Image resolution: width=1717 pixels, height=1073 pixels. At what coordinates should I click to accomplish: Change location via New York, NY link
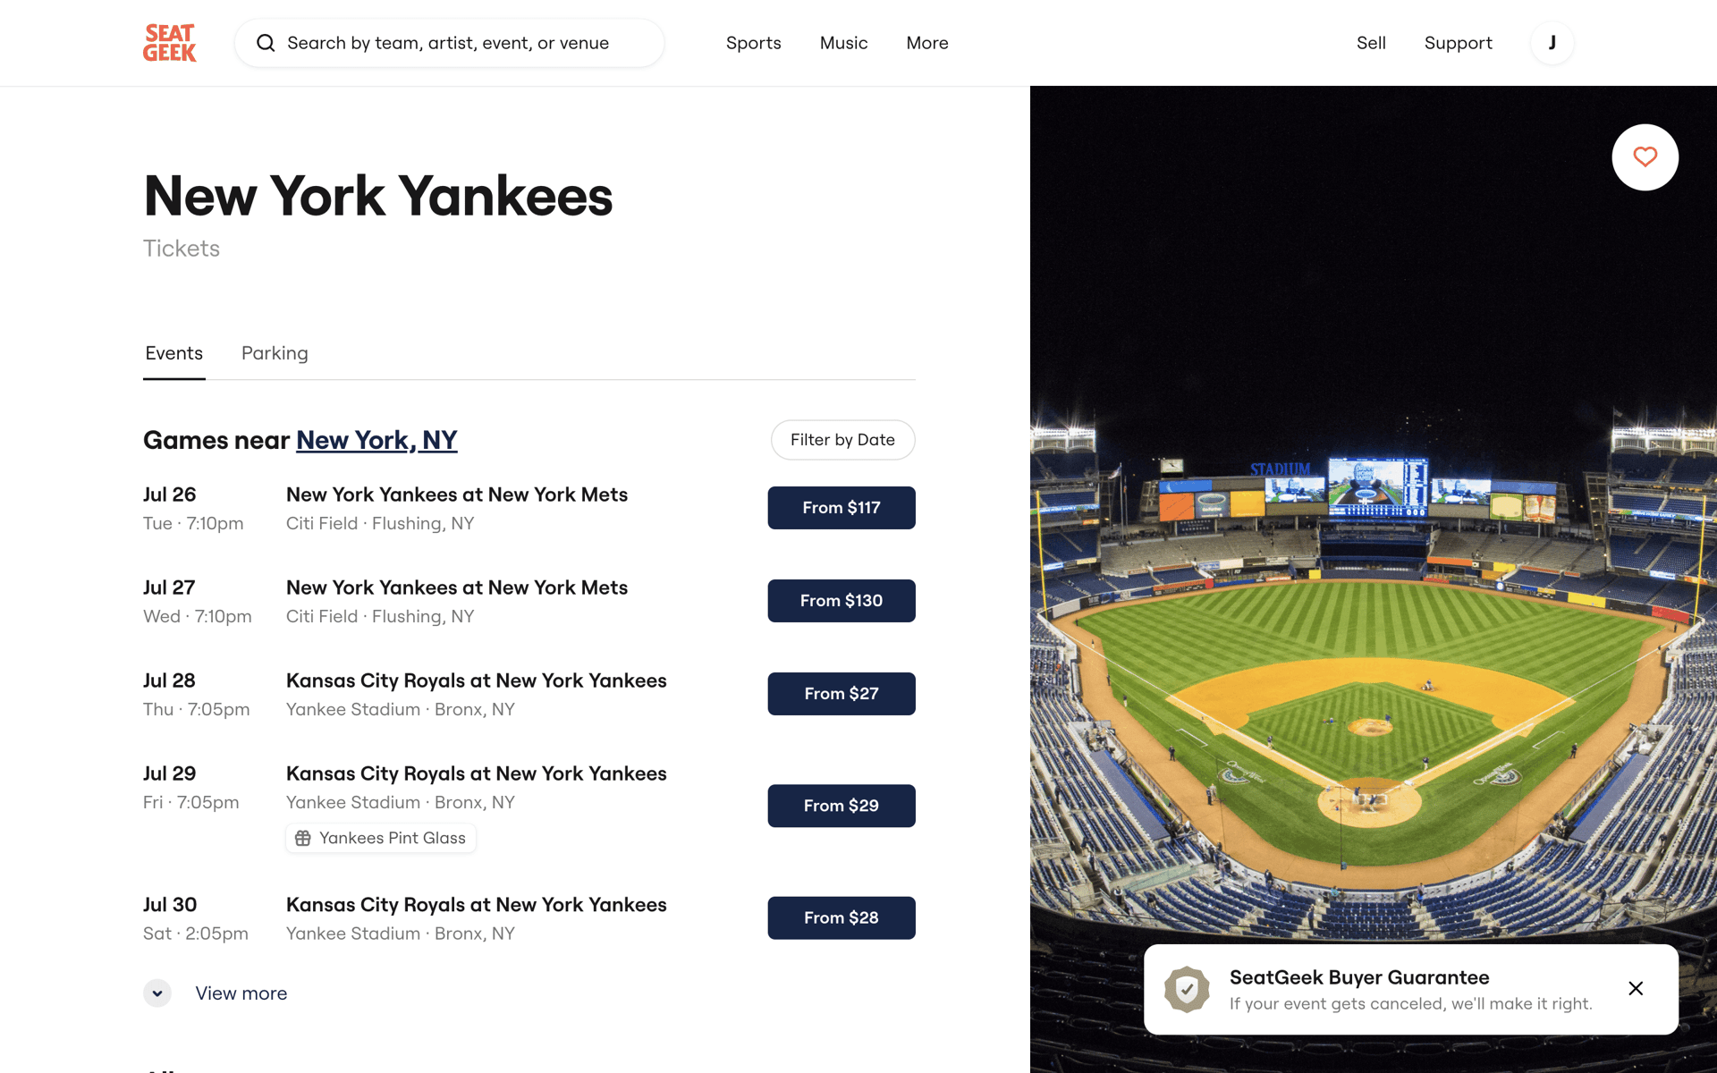click(x=376, y=440)
